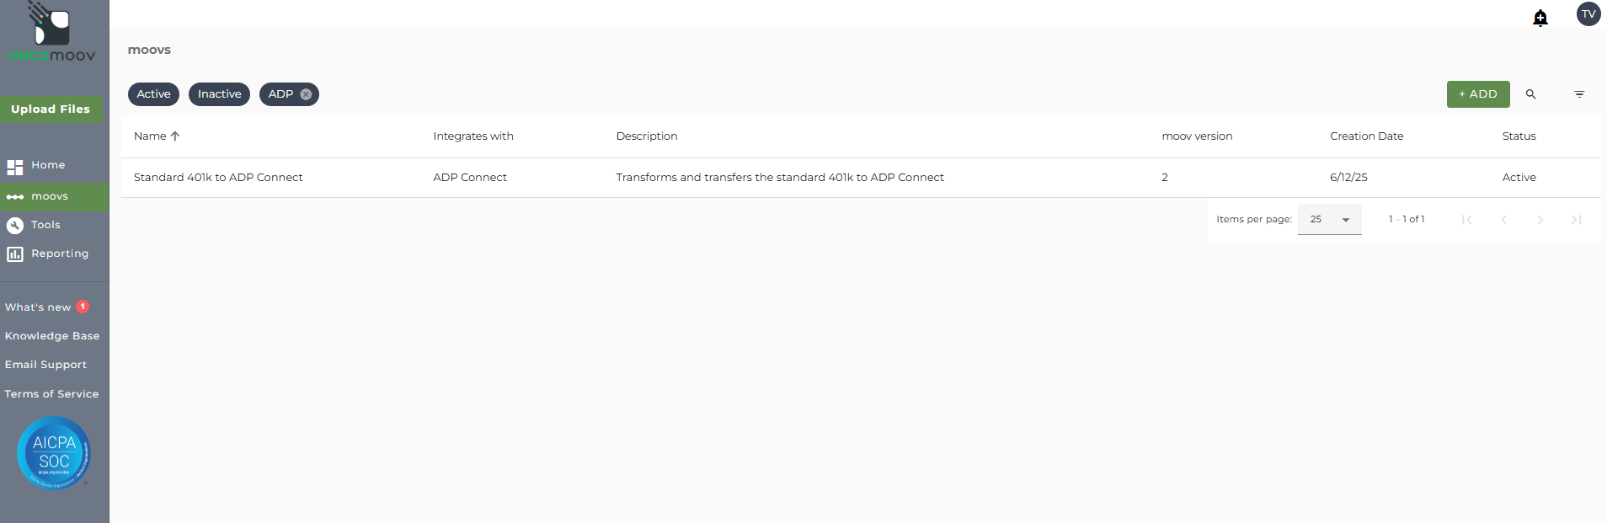Sort by the Name column arrow
1607x523 pixels.
point(175,136)
